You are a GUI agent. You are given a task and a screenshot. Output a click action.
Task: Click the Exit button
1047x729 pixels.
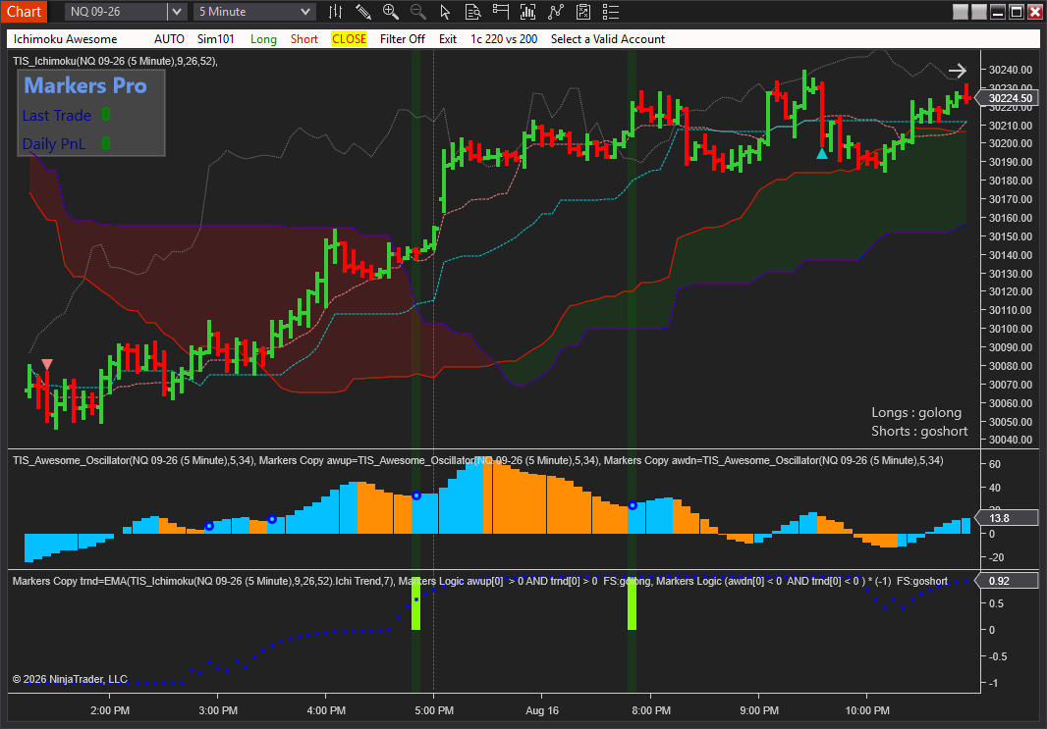[447, 38]
